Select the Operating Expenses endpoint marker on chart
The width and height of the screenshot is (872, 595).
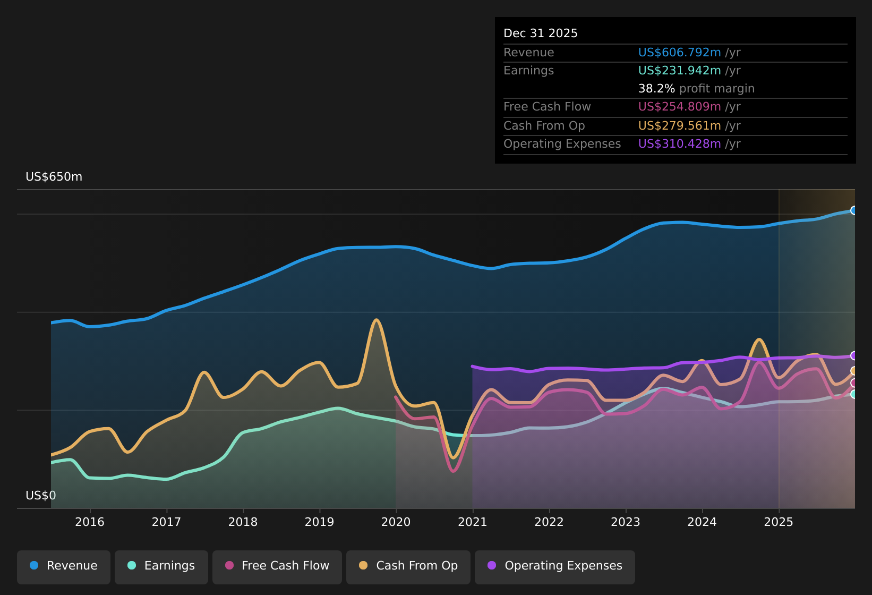coord(854,356)
